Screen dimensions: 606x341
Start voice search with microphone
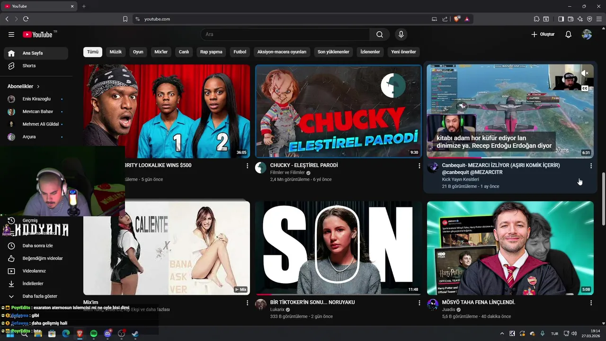point(401,35)
